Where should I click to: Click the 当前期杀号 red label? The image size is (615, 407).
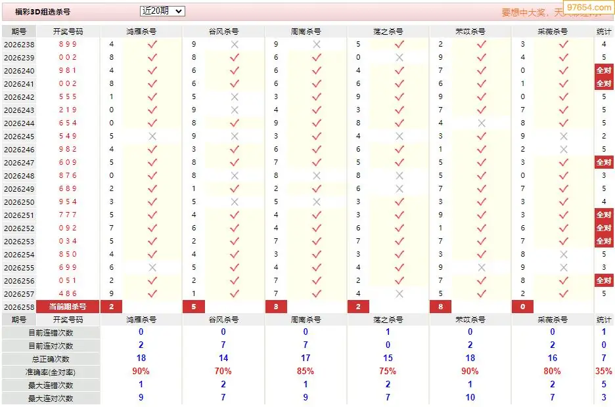(68, 307)
